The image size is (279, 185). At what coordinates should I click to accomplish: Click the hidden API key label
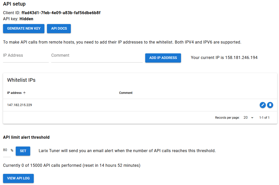coord(26,19)
